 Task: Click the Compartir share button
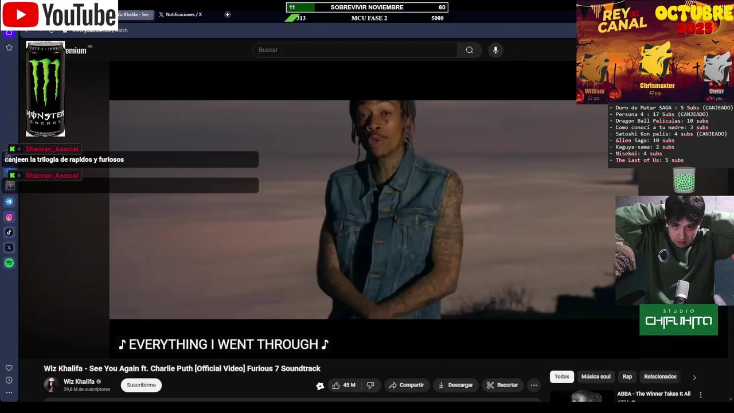point(406,385)
